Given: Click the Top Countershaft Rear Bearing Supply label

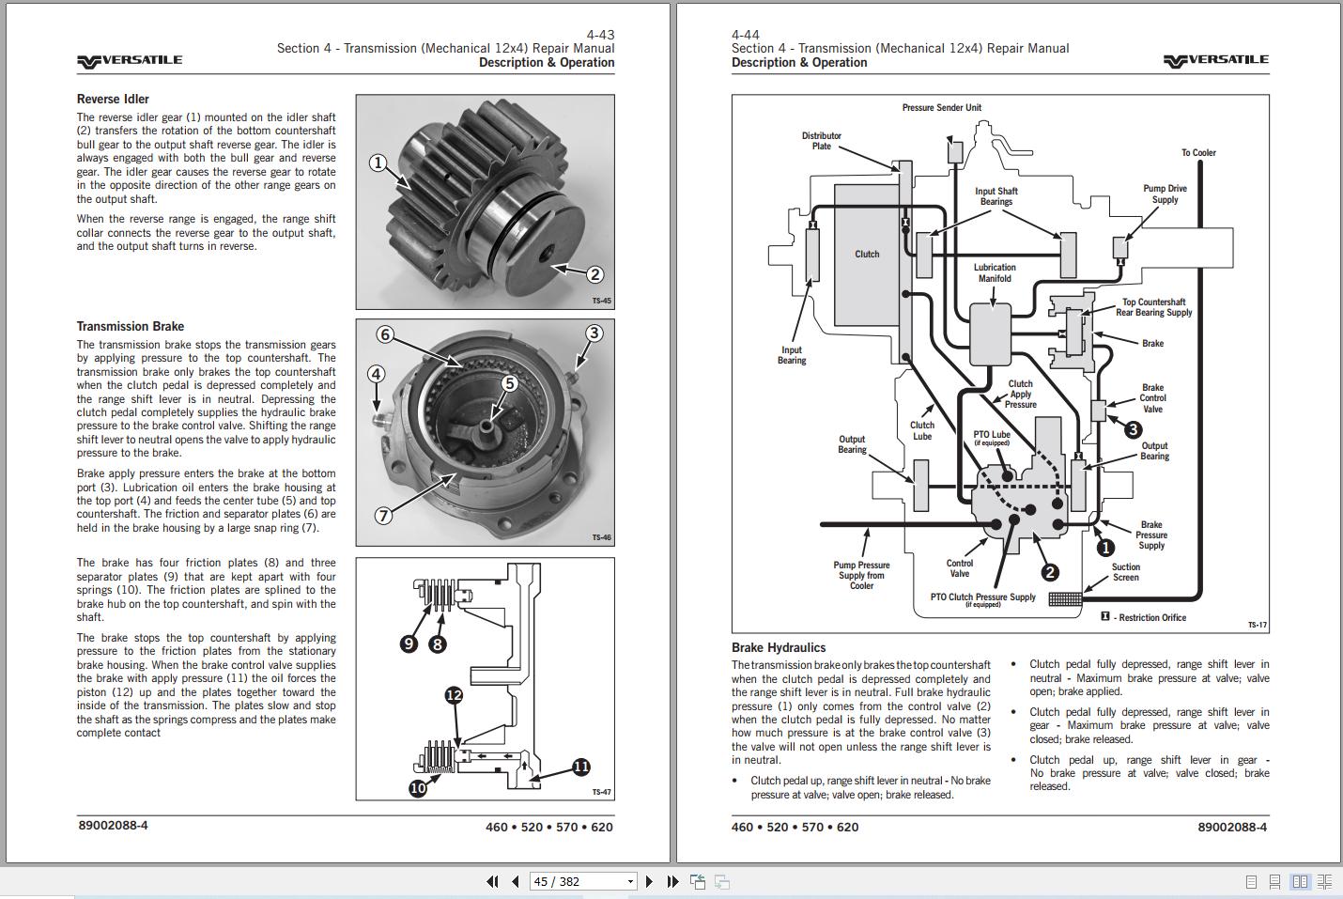Looking at the screenshot, I should tap(1153, 307).
